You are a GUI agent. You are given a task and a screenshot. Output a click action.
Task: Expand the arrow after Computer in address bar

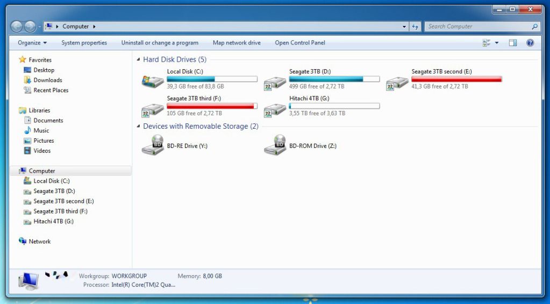94,27
